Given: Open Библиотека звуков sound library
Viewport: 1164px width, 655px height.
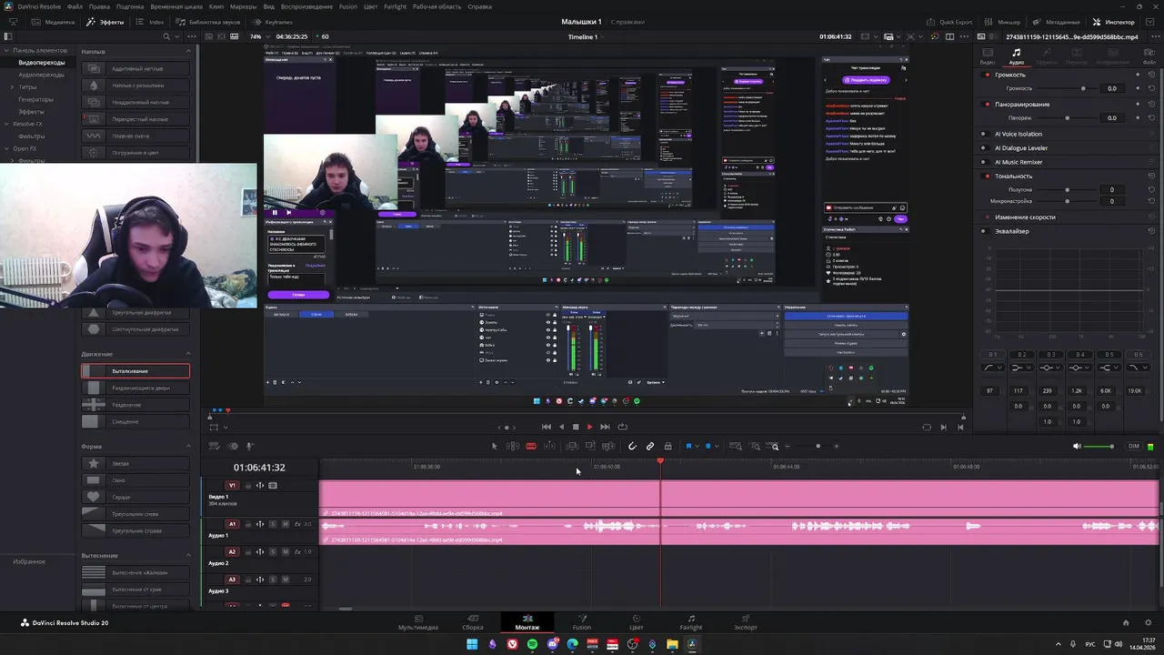Looking at the screenshot, I should coord(208,22).
